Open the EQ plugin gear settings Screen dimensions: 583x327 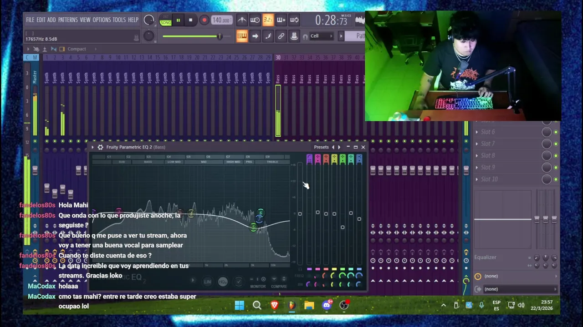point(100,147)
